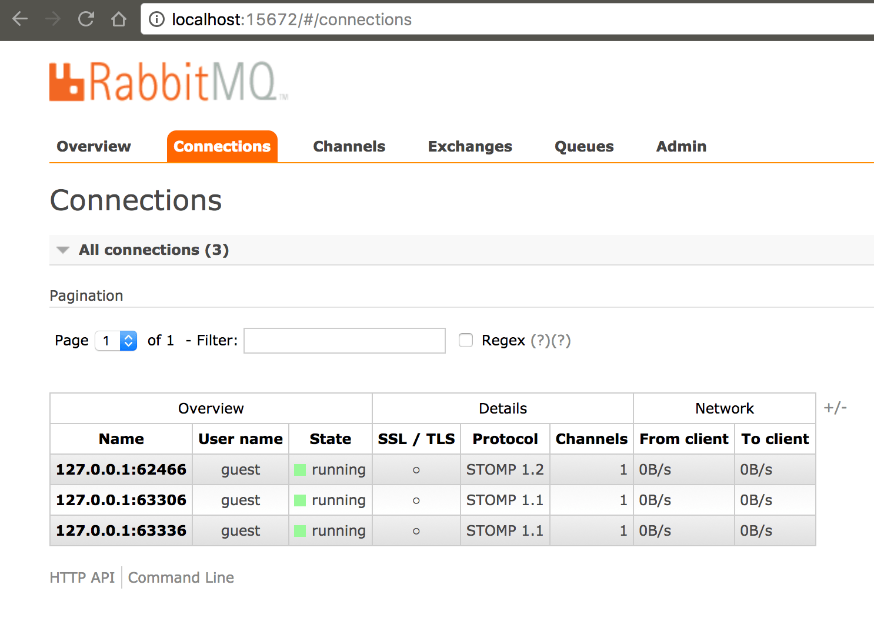Click the green running status square for 127.0.0.1:63336
Viewport: 874px width, 625px height.
click(x=300, y=531)
